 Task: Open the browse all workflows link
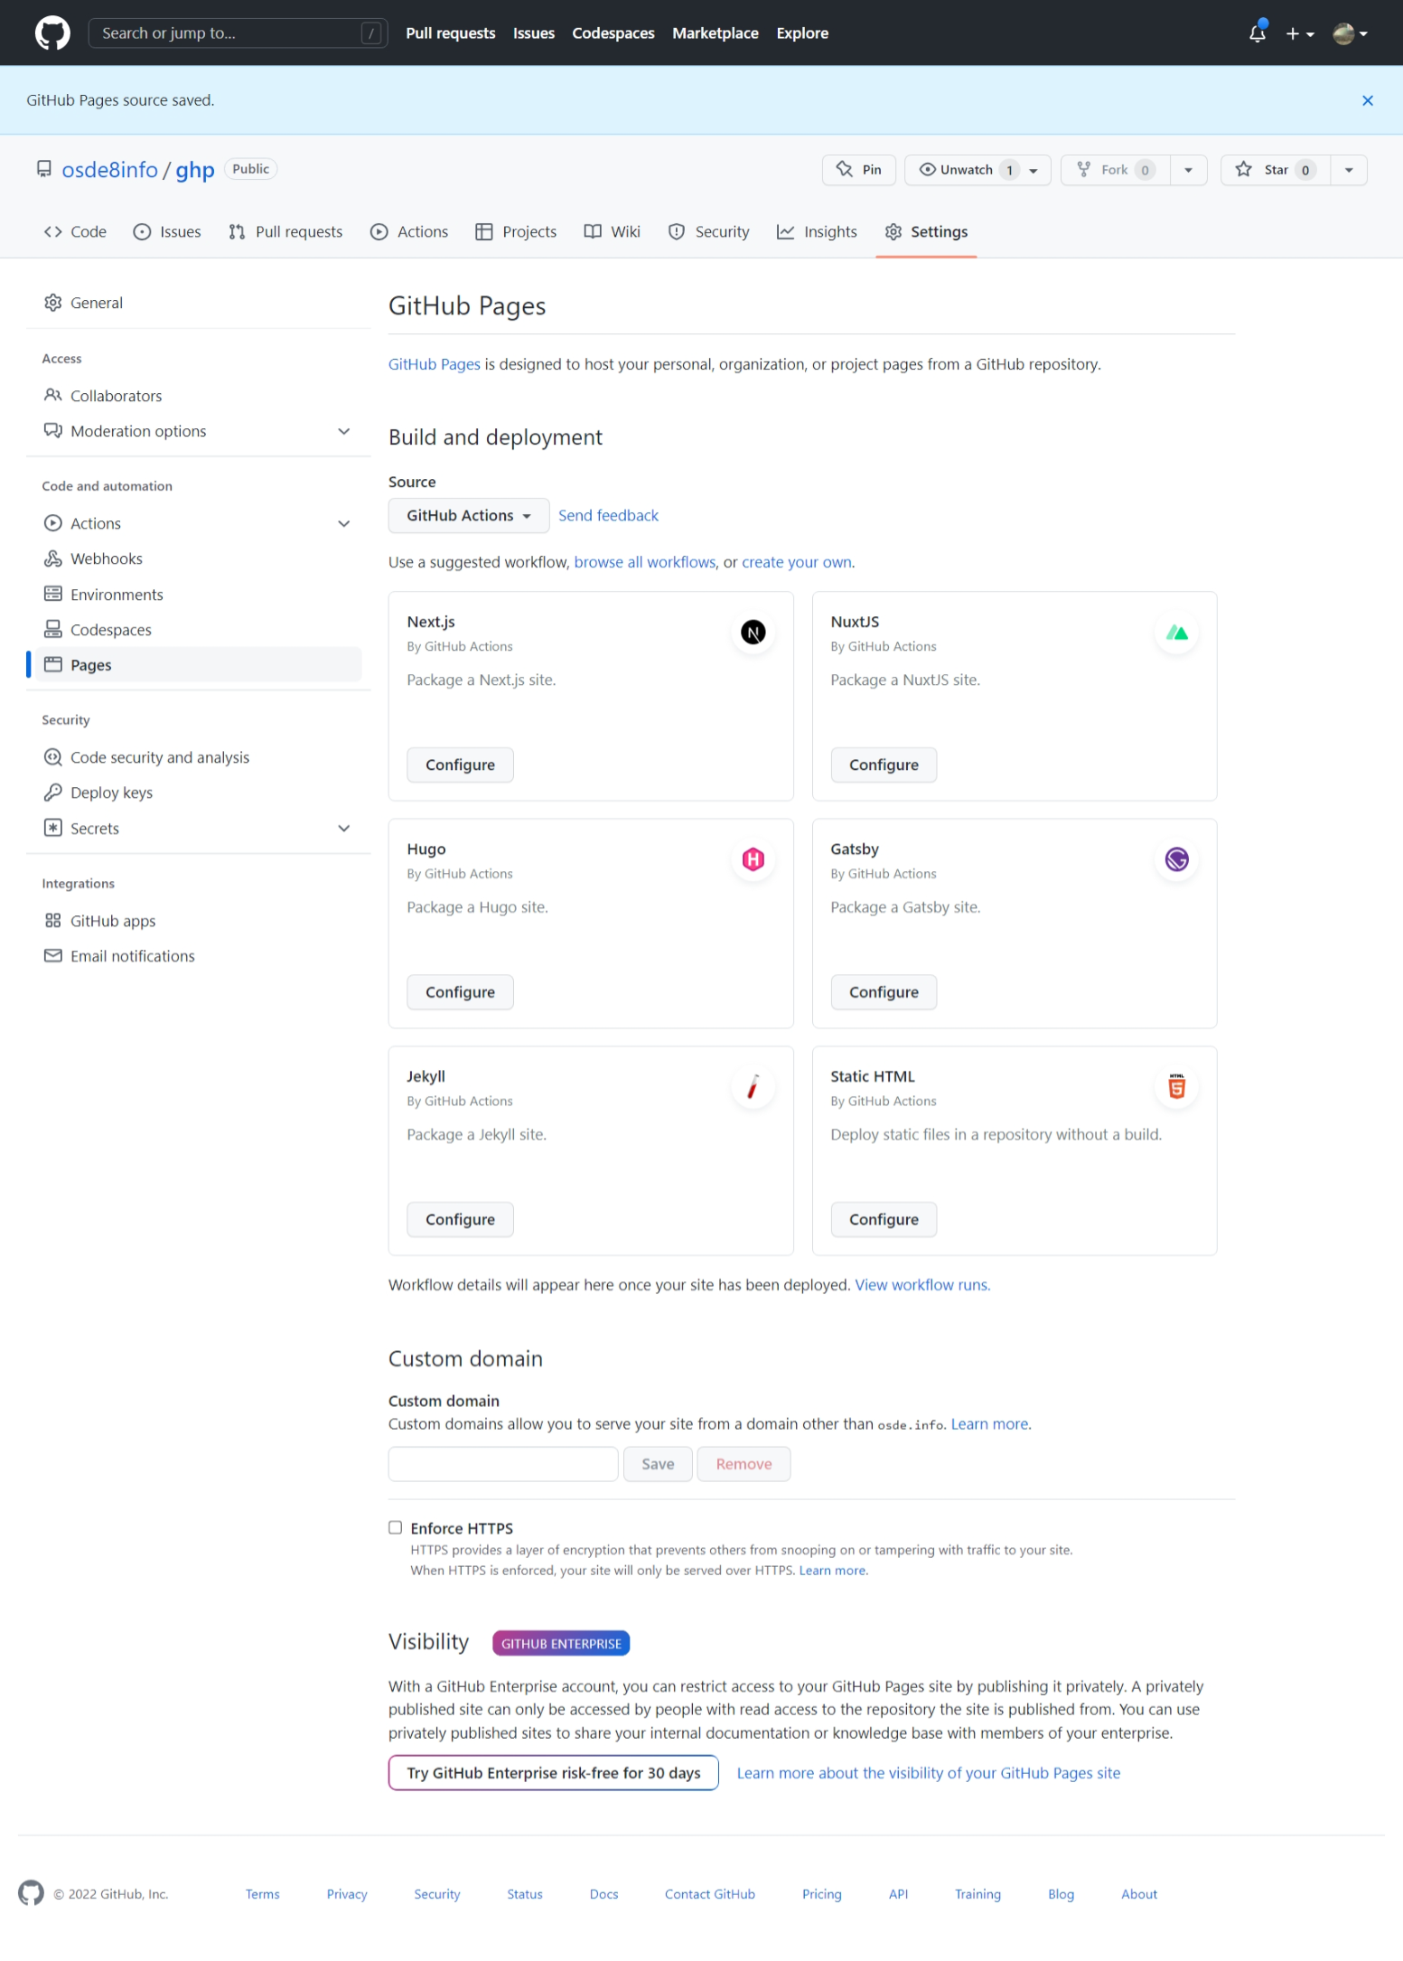point(645,562)
